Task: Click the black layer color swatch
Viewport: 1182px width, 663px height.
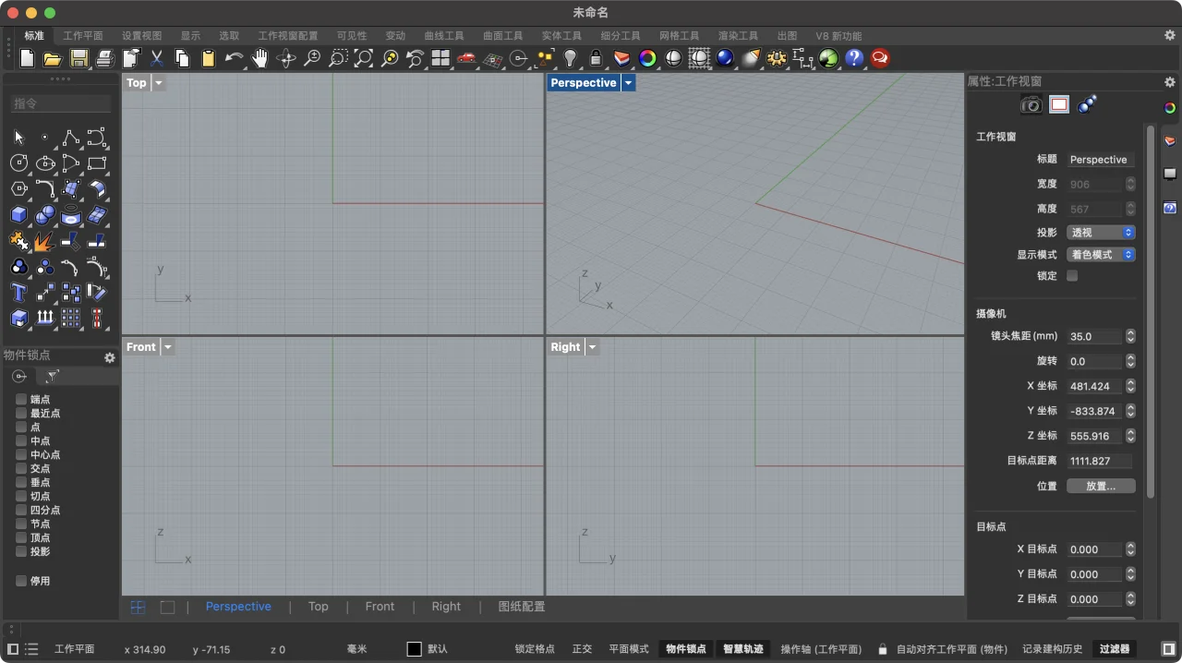Action: coord(414,649)
